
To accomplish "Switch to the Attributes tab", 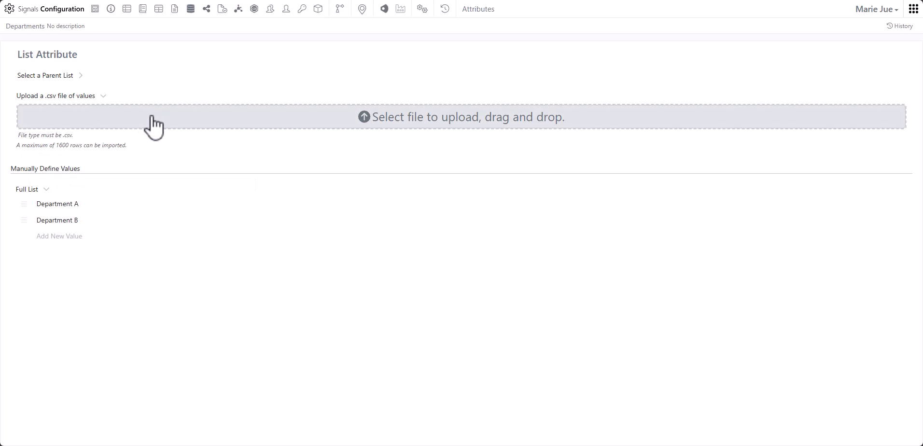I will point(478,9).
